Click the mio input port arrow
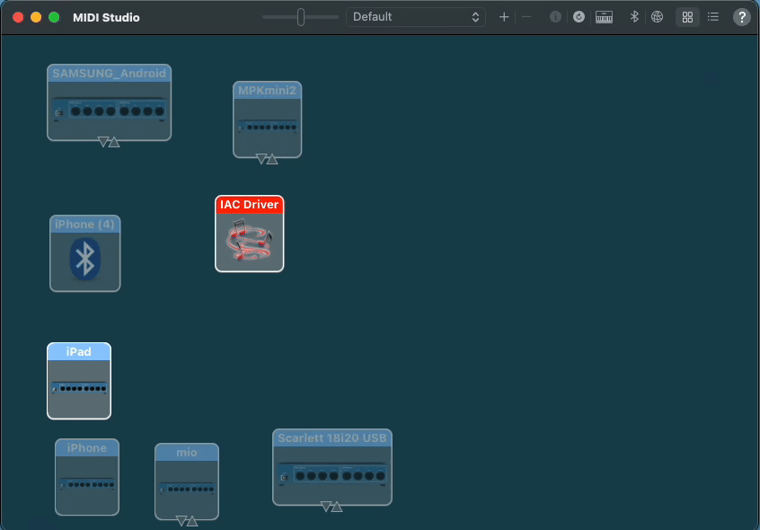 pos(192,521)
